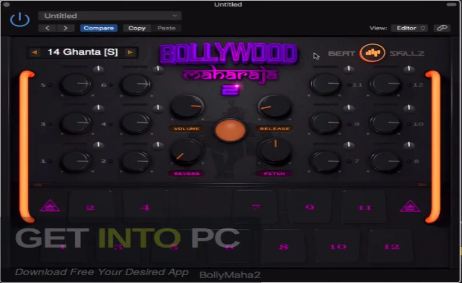Toggle the LED beside channel 11 label
Image resolution: width=462 pixels, height=283 pixels.
point(349,85)
